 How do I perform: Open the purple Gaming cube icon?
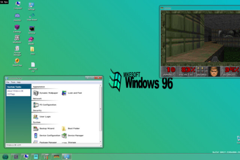coord(17,28)
